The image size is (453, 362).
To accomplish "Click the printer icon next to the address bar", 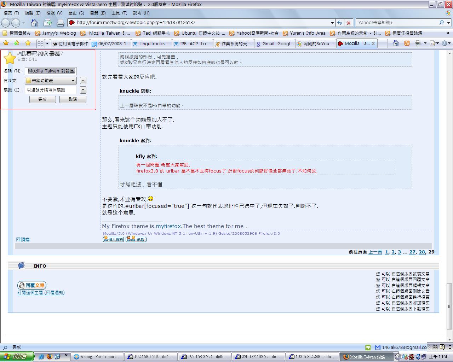I will (x=61, y=23).
